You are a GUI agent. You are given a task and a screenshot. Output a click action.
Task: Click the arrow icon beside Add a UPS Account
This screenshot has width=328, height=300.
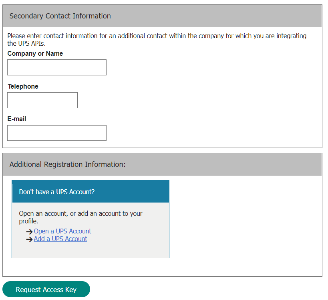click(29, 239)
